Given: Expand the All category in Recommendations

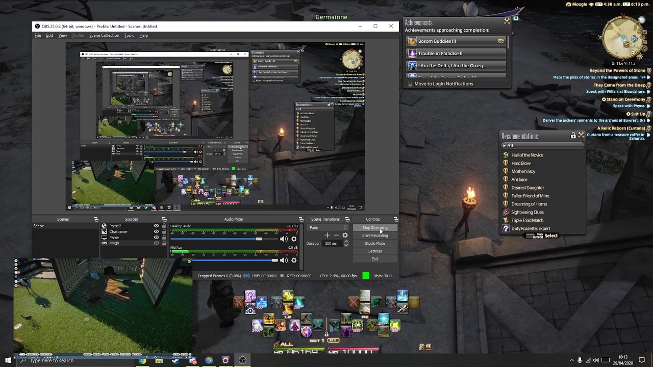Looking at the screenshot, I should click(543, 146).
